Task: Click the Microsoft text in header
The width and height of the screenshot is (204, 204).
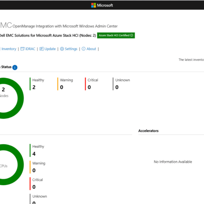Action: pyautogui.click(x=105, y=5)
